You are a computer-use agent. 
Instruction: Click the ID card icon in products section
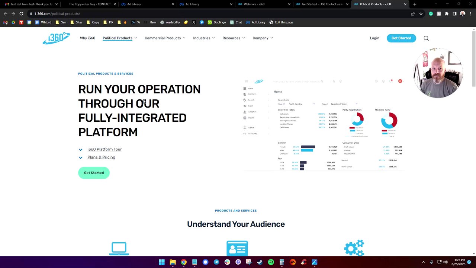tap(237, 248)
